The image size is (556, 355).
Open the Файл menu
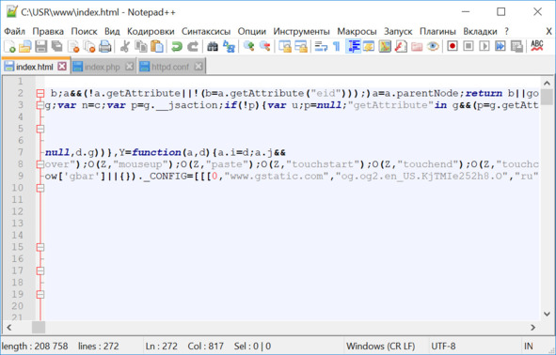[14, 32]
